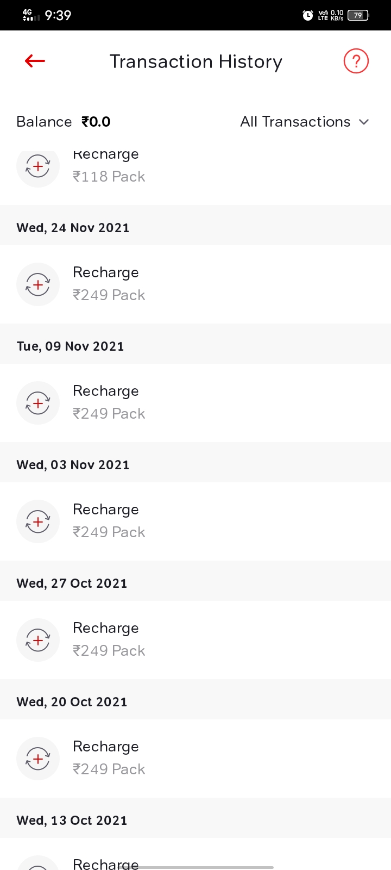Screen dimensions: 391x870
Task: Tap the red back arrow
Action: tap(35, 61)
